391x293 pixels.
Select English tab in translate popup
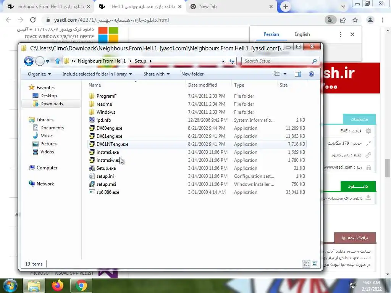tap(302, 34)
